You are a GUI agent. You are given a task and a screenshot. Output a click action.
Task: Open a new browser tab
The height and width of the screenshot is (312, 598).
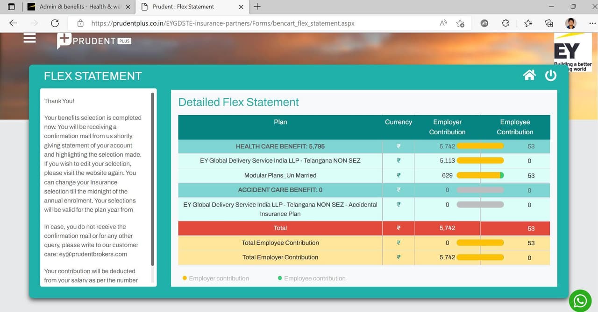(x=257, y=7)
